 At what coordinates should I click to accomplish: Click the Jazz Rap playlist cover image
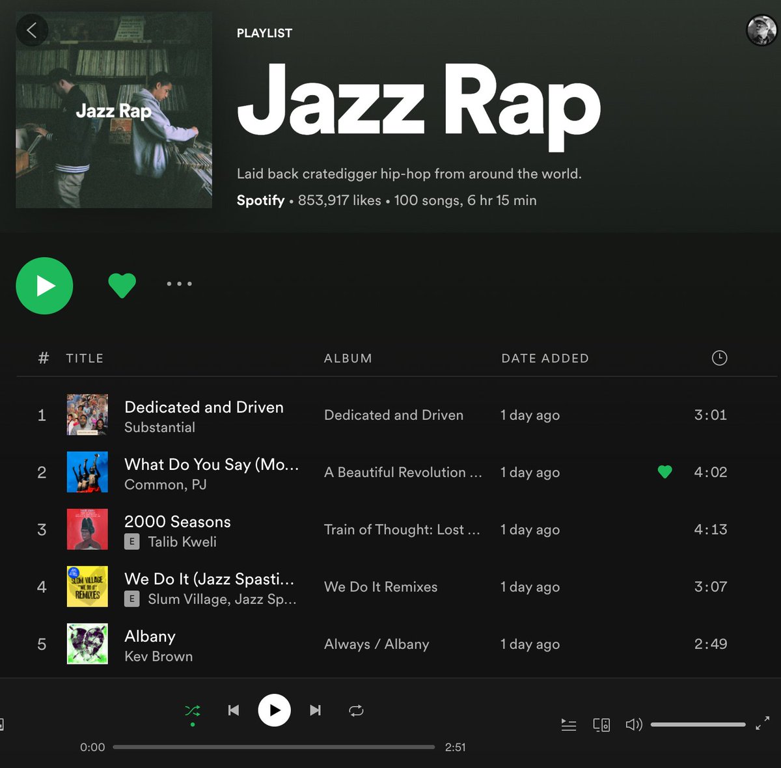point(114,109)
